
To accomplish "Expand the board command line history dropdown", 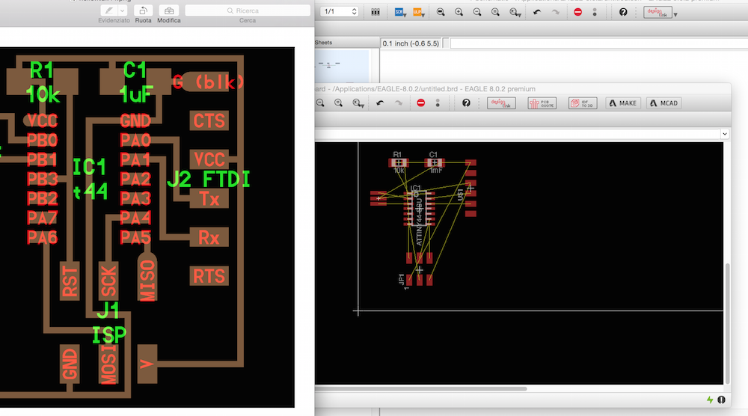I will [725, 134].
